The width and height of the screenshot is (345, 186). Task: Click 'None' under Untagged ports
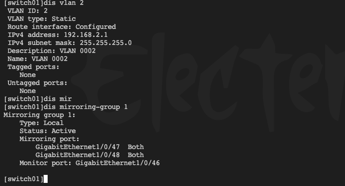click(28, 91)
